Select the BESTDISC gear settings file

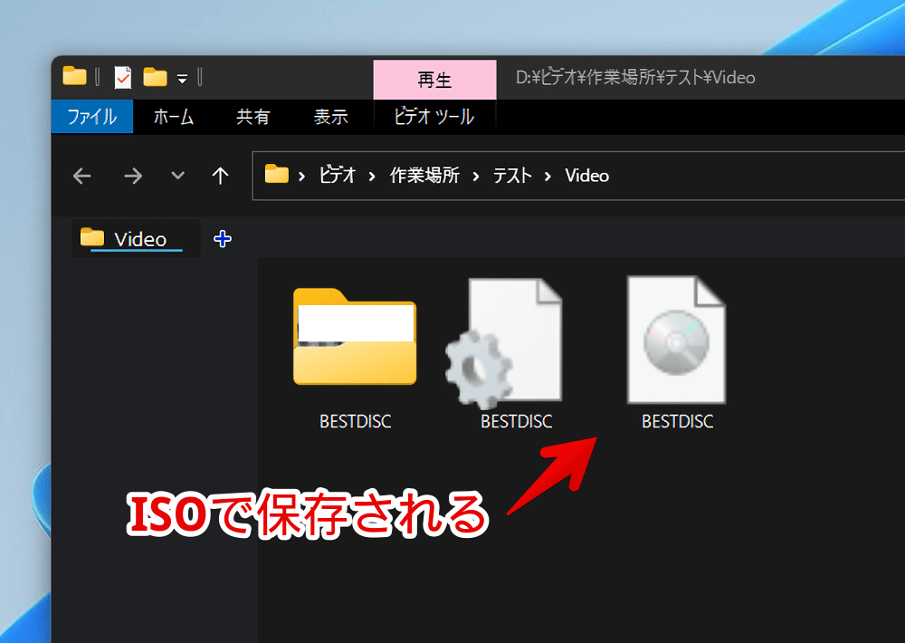click(x=504, y=342)
